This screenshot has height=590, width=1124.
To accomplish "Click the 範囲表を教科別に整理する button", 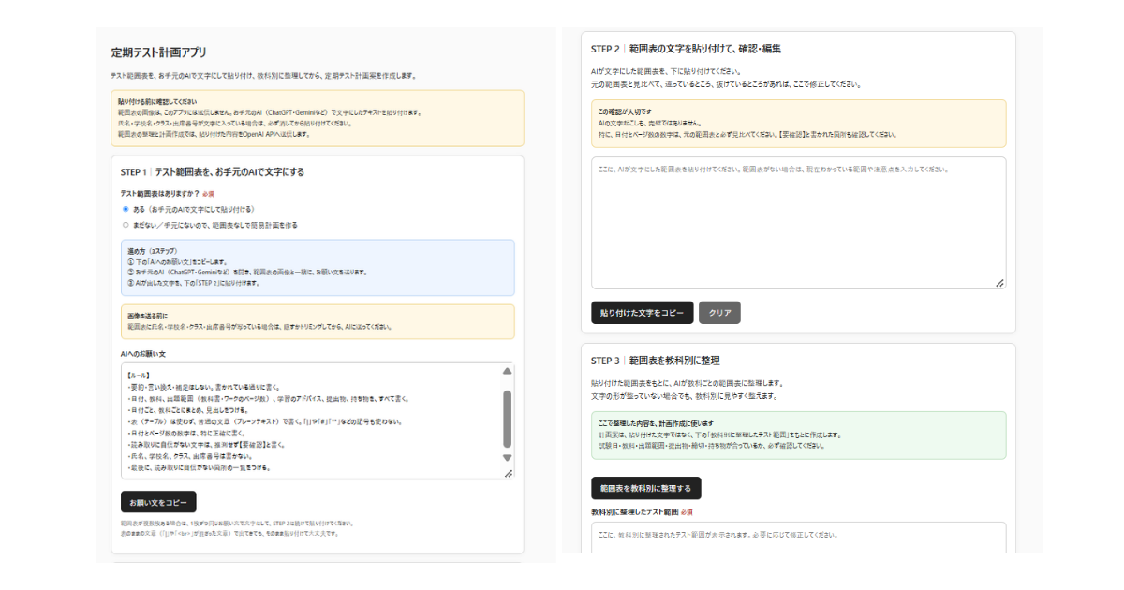I will (645, 488).
